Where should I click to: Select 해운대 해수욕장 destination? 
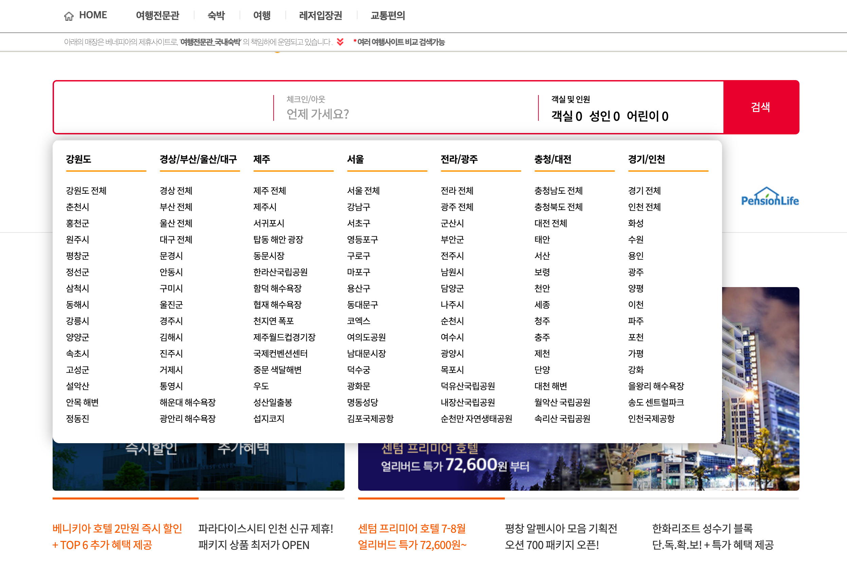point(187,402)
